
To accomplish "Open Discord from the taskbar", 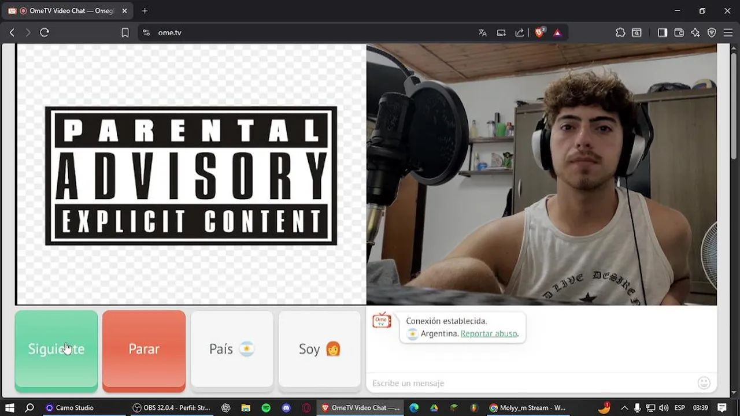I will click(x=286, y=408).
